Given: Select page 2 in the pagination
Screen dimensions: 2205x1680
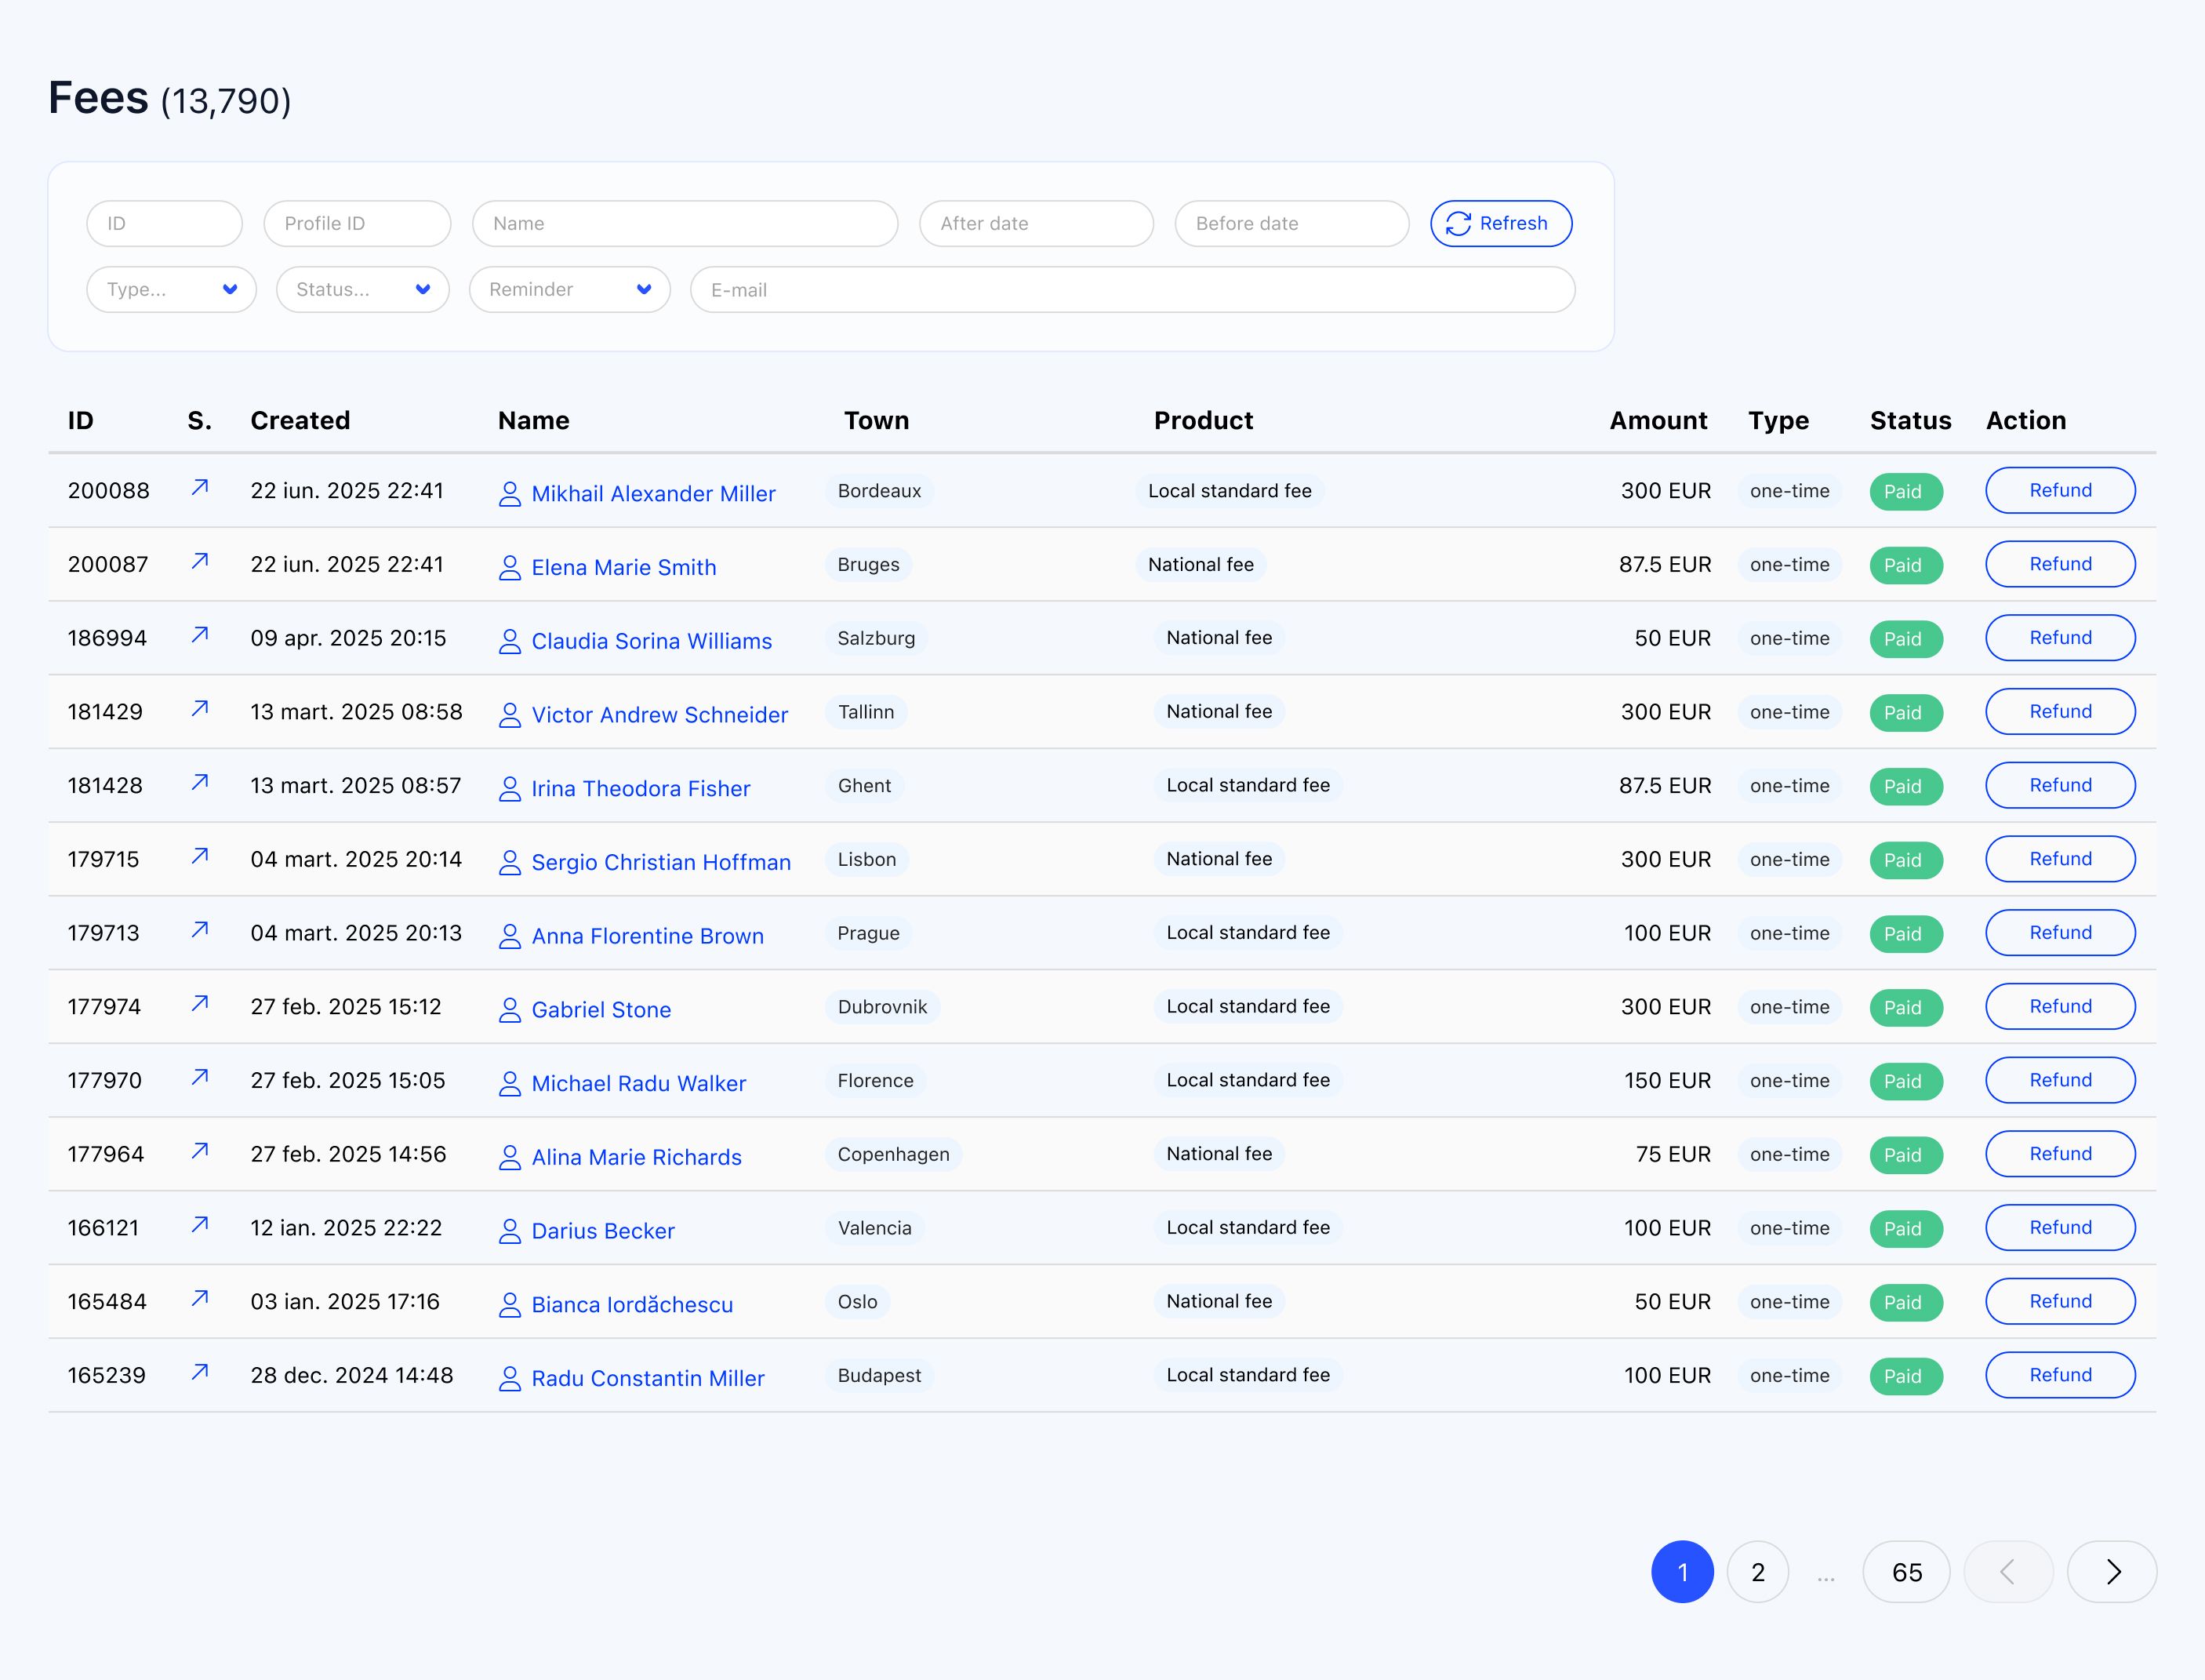Looking at the screenshot, I should click(x=1758, y=1571).
